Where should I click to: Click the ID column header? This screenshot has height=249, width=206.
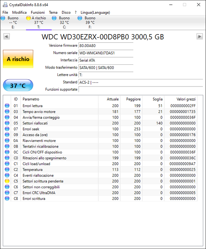(x=16, y=99)
